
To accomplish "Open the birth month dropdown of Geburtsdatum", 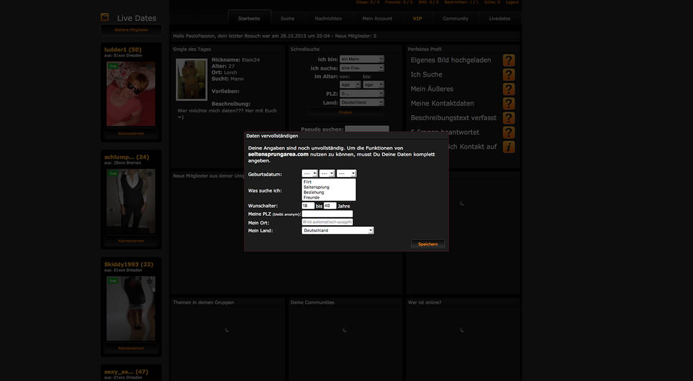I will pos(327,173).
